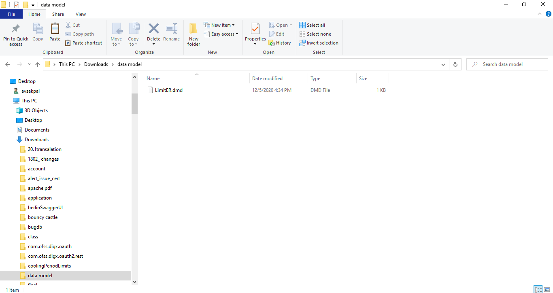553x293 pixels.
Task: Open the Easy access dropdown
Action: tap(221, 34)
